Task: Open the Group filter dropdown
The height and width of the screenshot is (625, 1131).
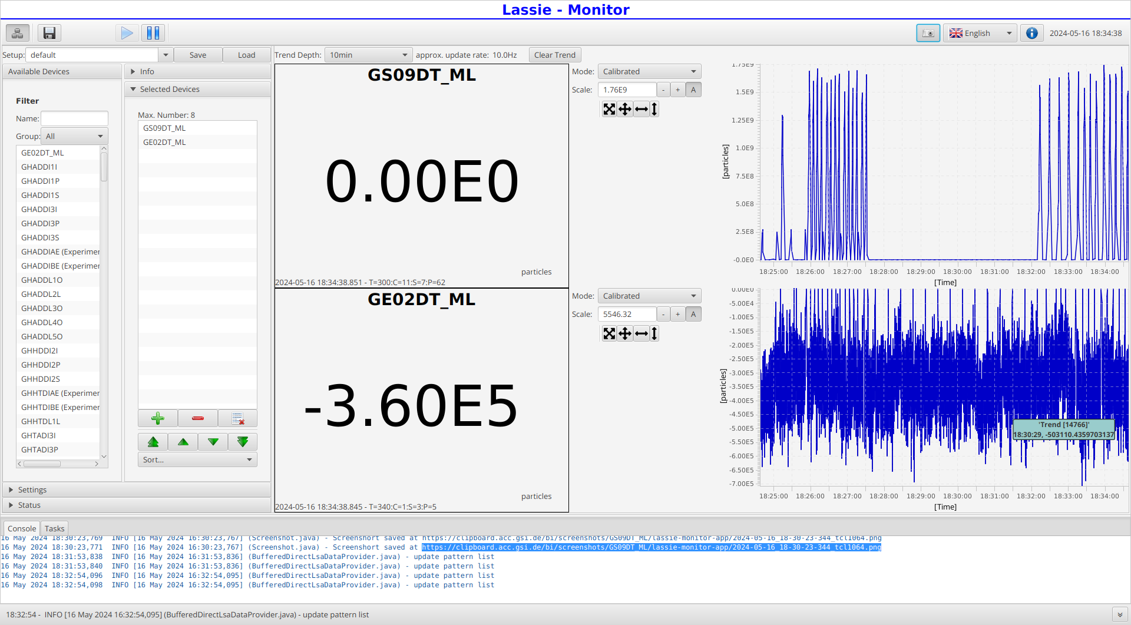Action: 74,136
